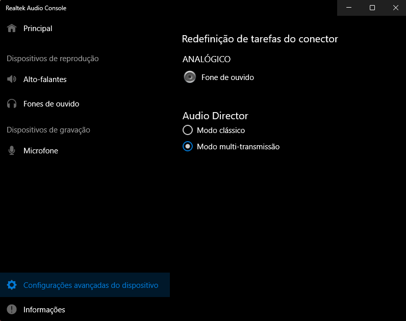
Task: Open the Principal page
Action: pyautogui.click(x=85, y=29)
